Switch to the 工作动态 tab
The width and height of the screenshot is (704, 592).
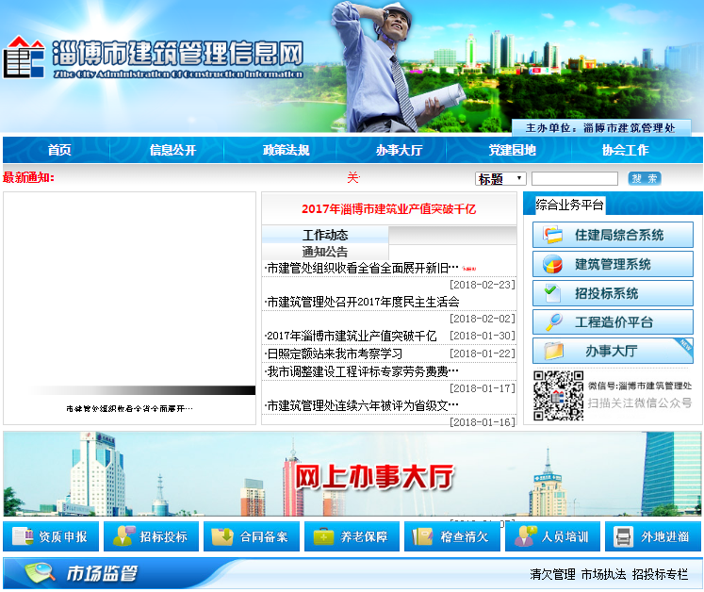[x=325, y=235]
